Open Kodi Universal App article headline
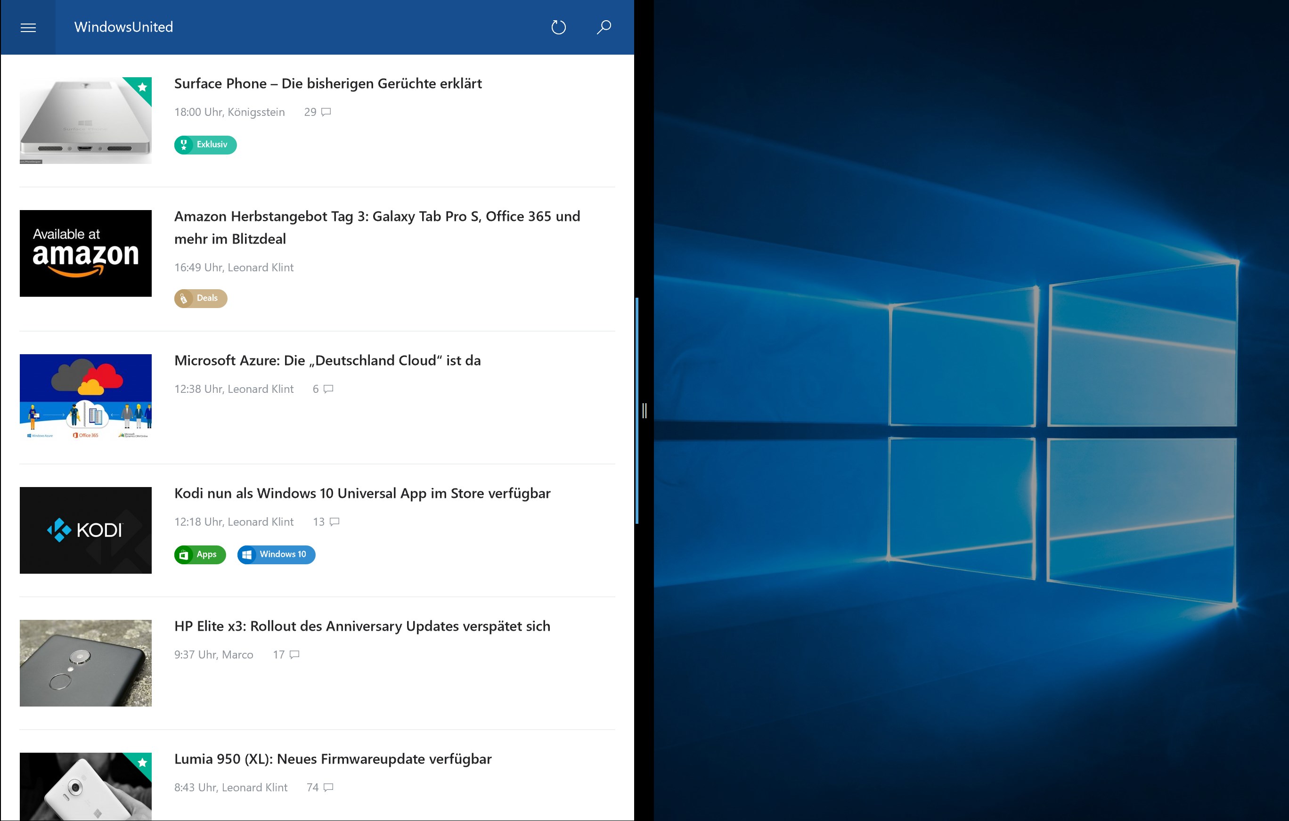The height and width of the screenshot is (821, 1289). (x=362, y=494)
